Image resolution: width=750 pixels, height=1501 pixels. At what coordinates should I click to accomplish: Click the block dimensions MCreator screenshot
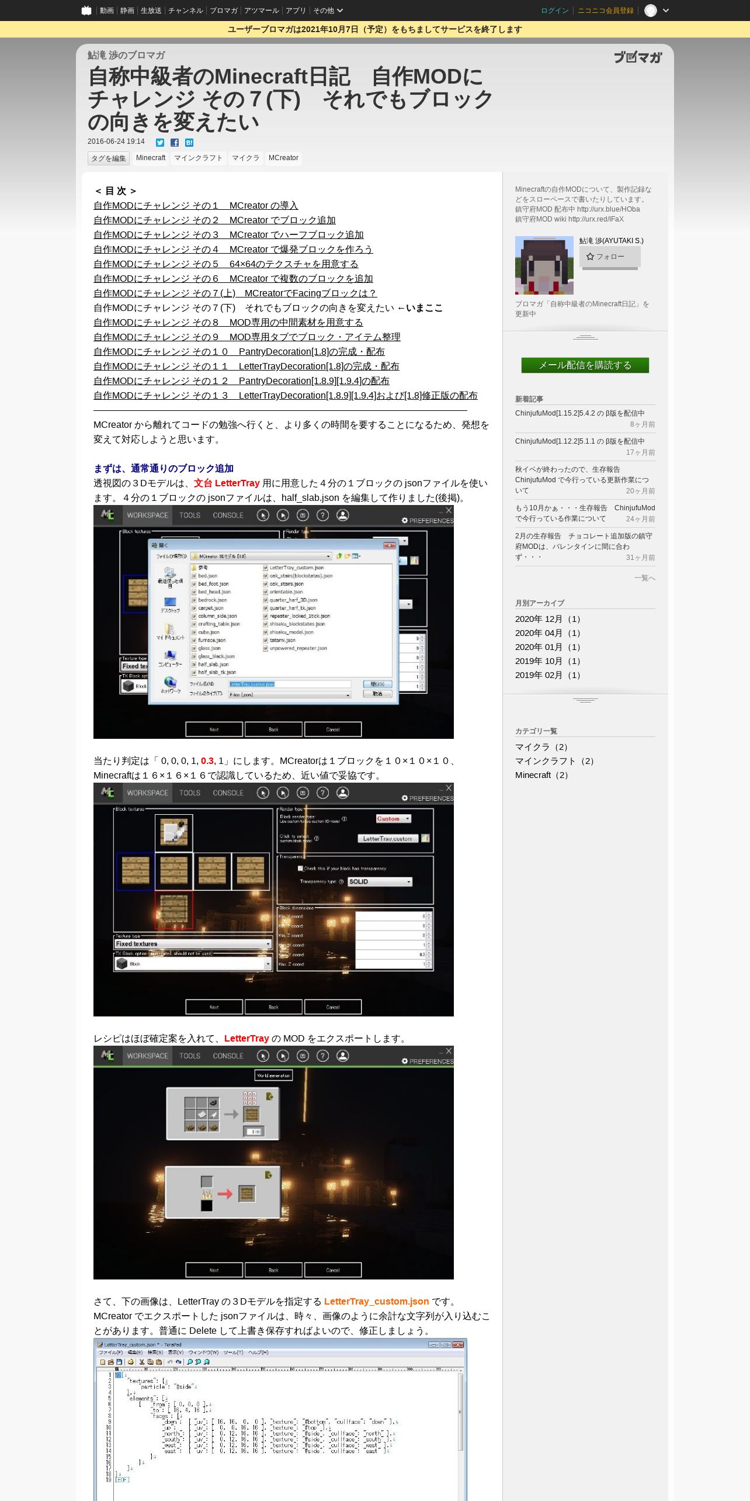pos(273,900)
